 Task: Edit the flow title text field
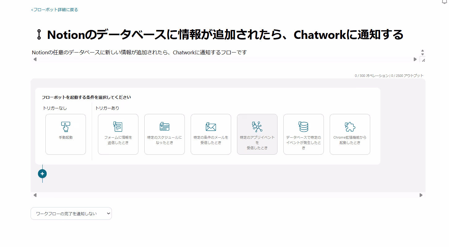(225, 35)
